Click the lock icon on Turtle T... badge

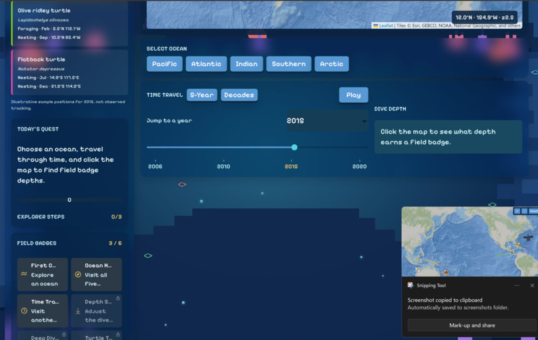click(117, 334)
